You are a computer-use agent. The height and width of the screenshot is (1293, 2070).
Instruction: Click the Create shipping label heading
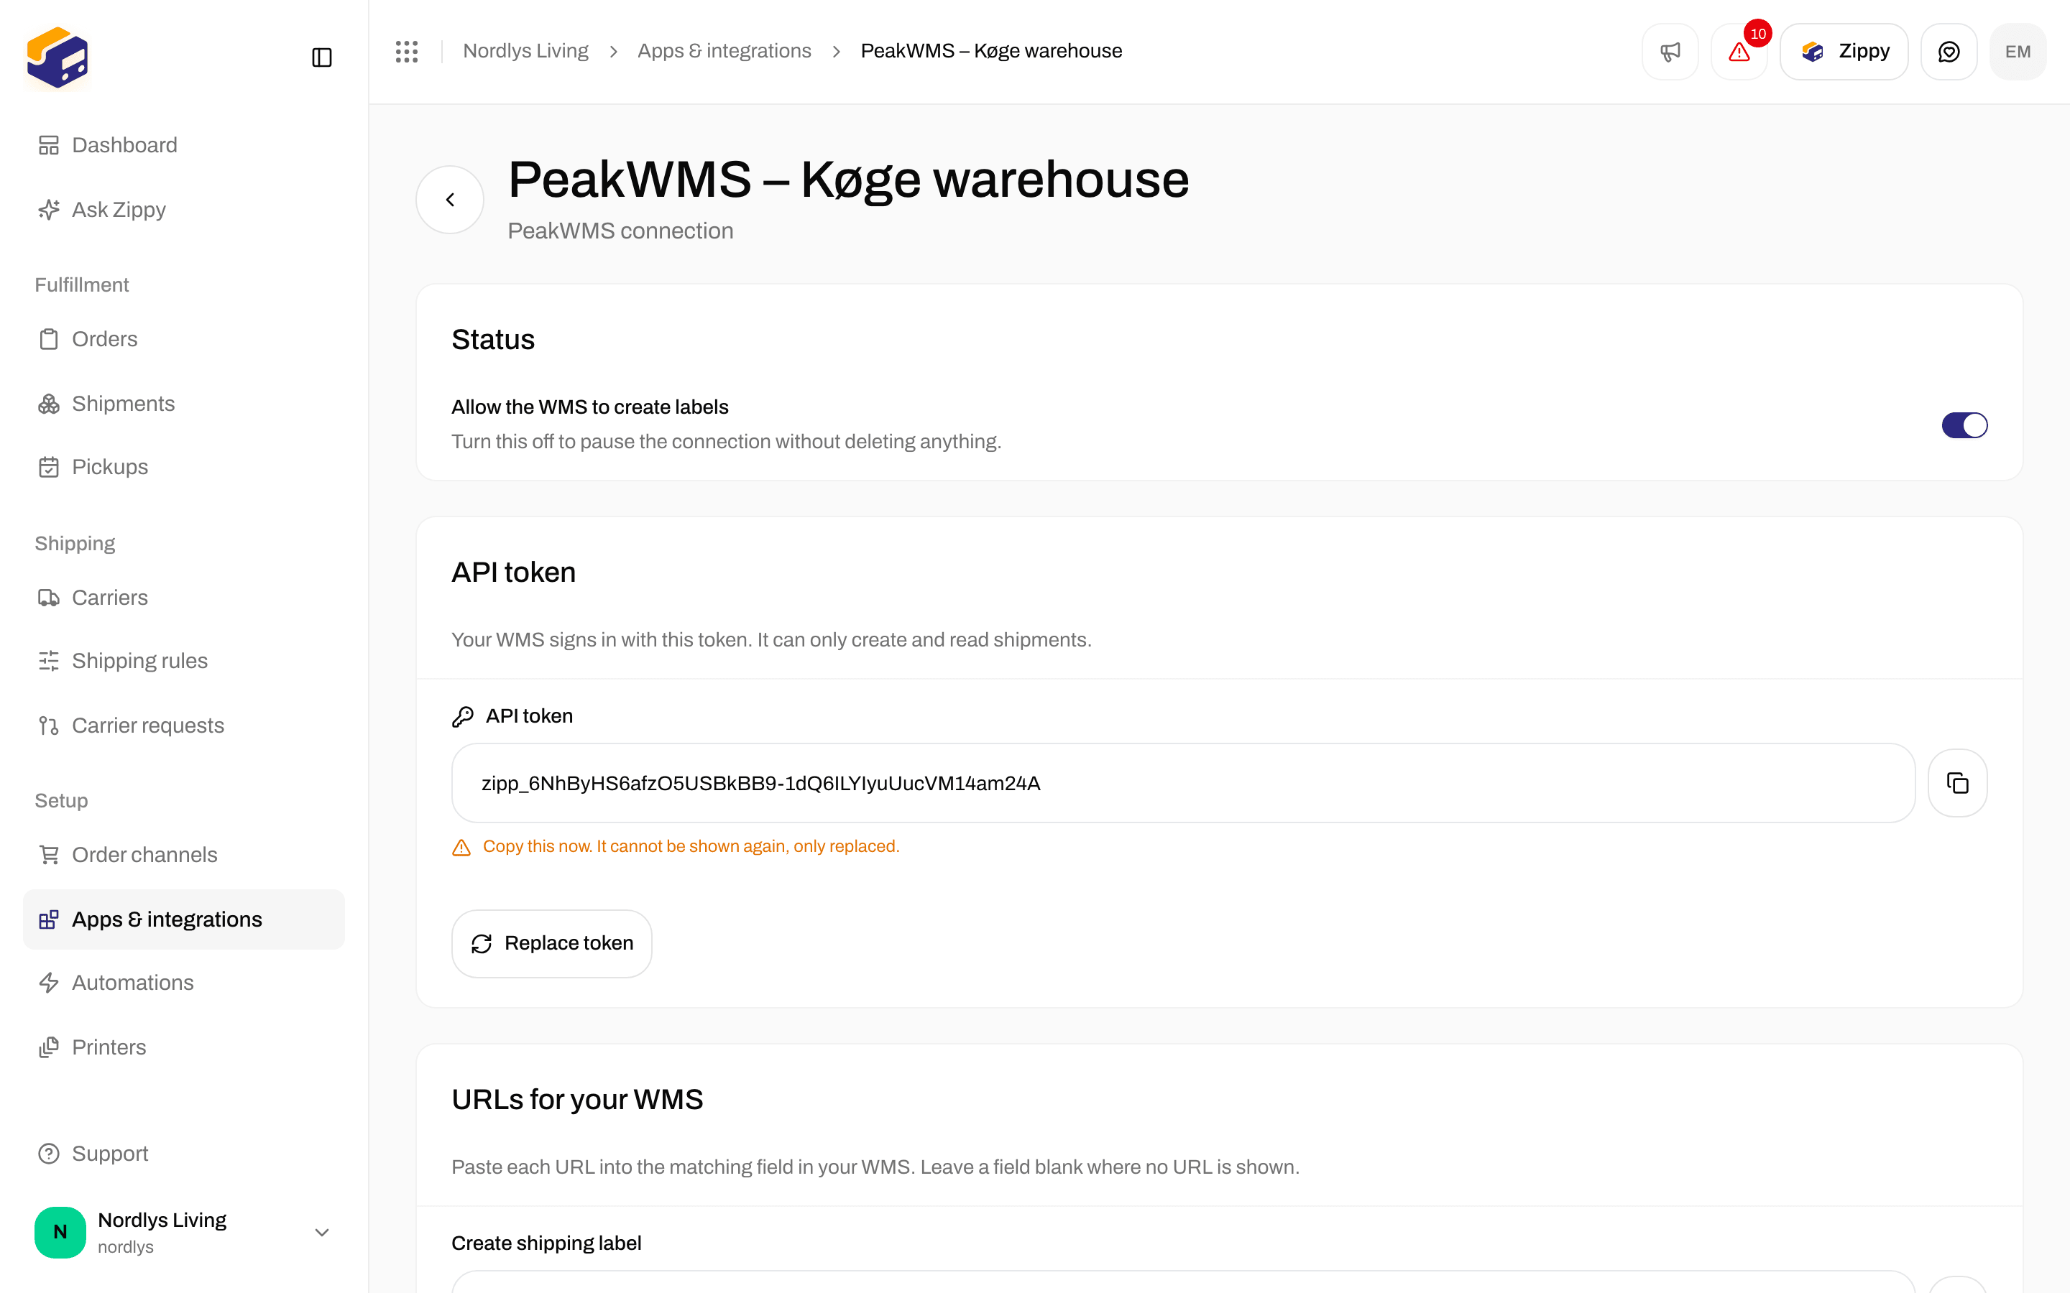click(x=546, y=1243)
